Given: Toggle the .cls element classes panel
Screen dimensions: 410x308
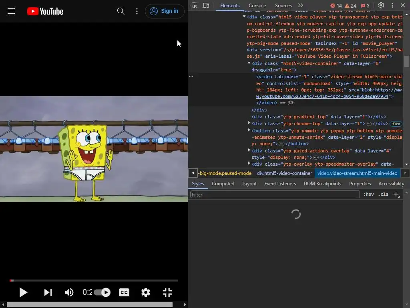Looking at the screenshot, I should point(383,195).
